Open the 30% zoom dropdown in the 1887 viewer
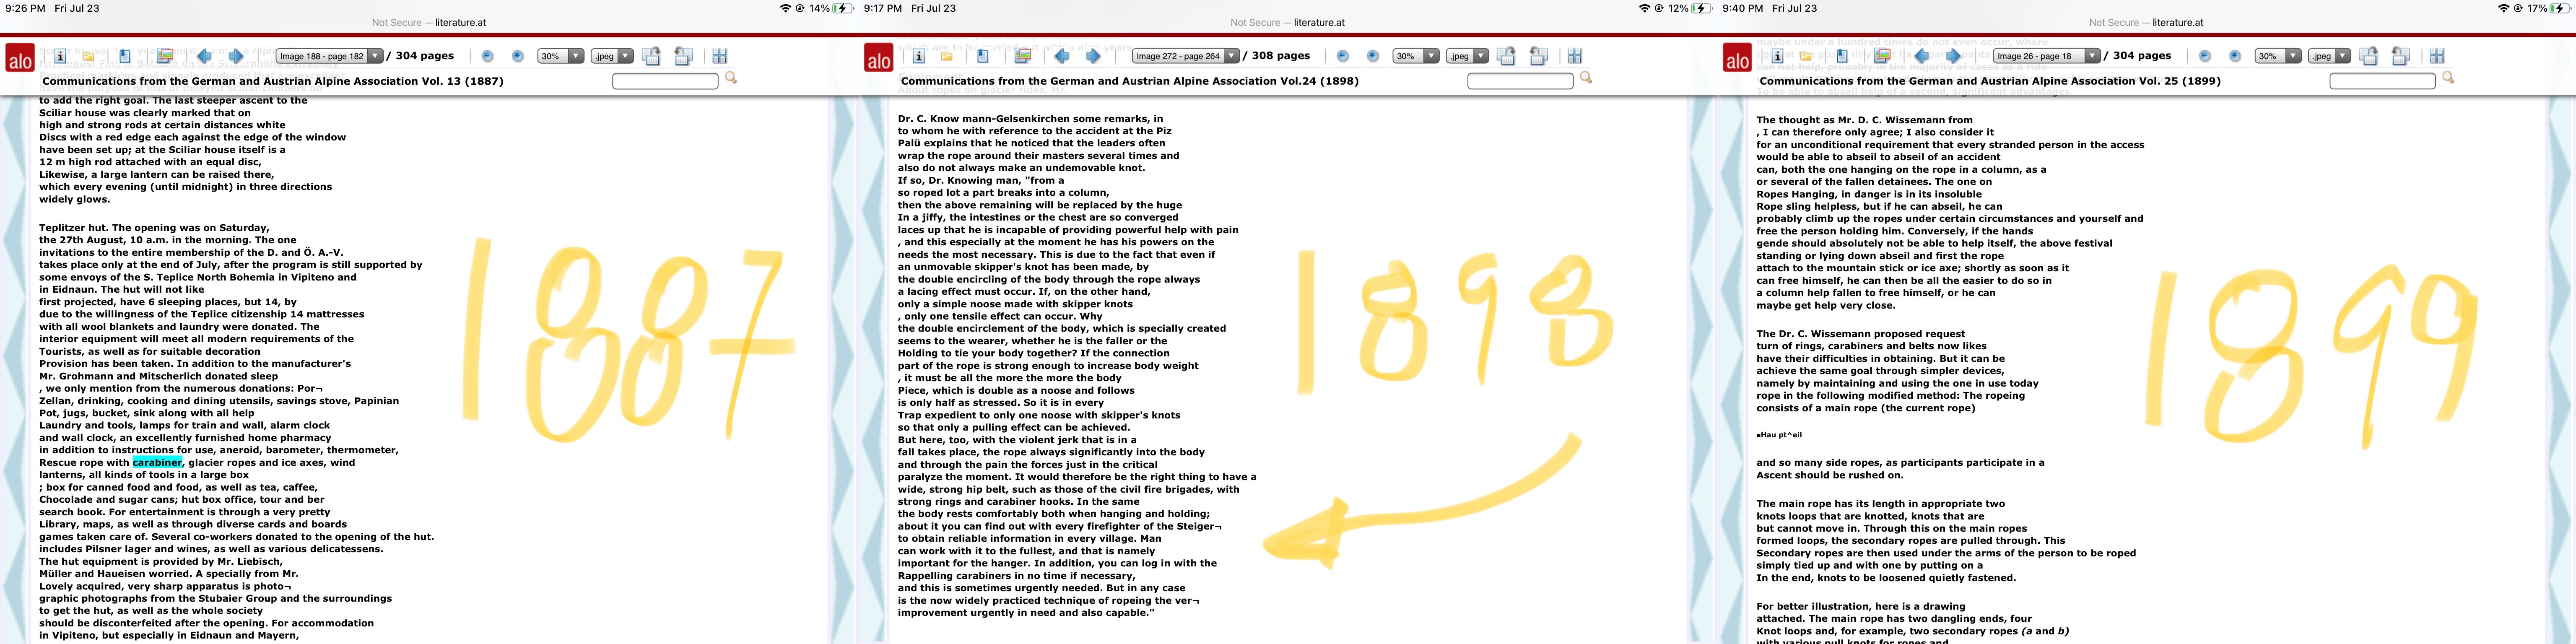 pos(561,56)
